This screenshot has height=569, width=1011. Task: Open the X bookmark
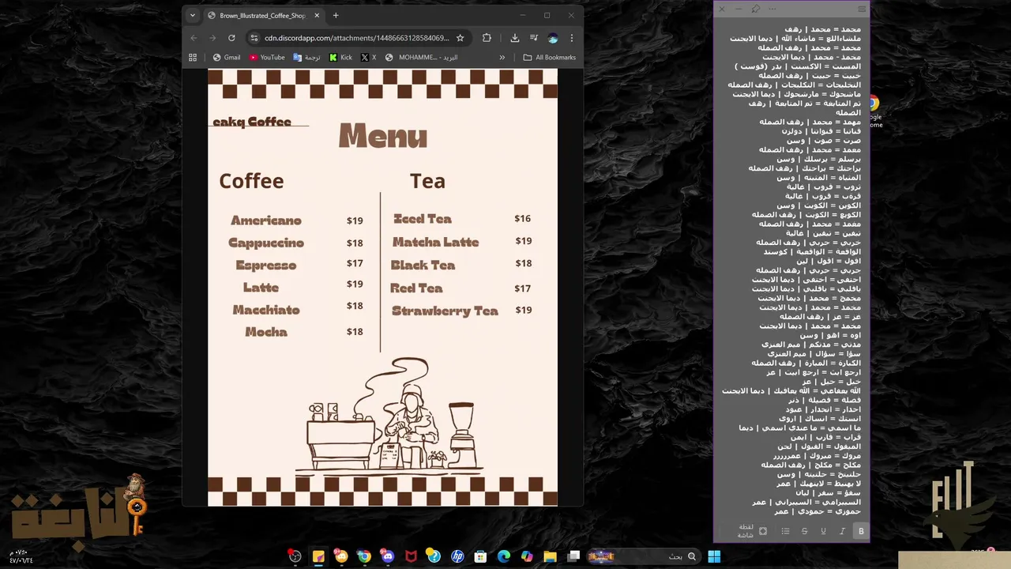(x=368, y=58)
